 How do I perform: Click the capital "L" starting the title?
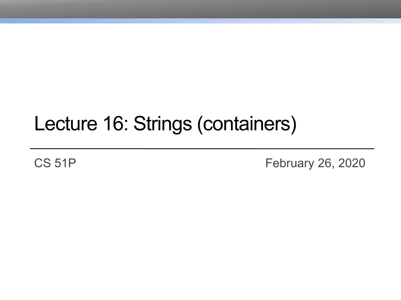38,124
